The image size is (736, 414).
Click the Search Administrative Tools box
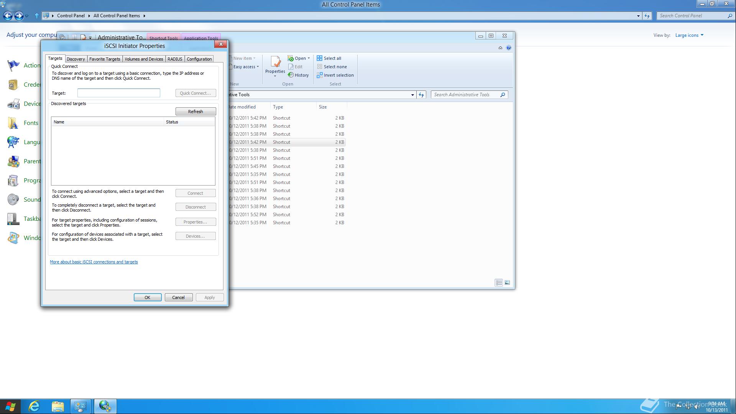(x=469, y=95)
